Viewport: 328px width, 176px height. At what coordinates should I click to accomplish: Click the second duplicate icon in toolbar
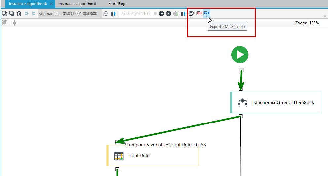[x=12, y=14]
